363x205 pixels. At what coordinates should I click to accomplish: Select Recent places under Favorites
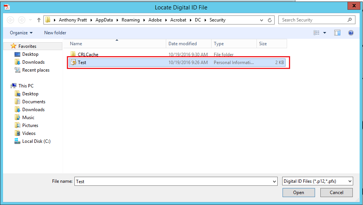click(36, 70)
